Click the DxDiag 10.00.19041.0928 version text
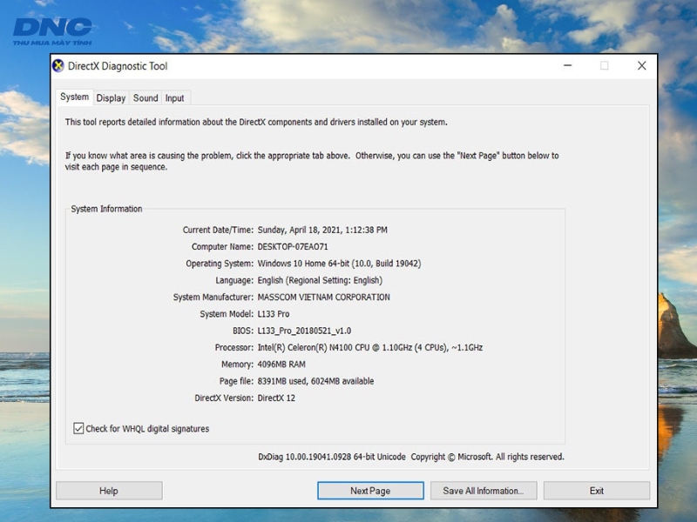 click(332, 457)
